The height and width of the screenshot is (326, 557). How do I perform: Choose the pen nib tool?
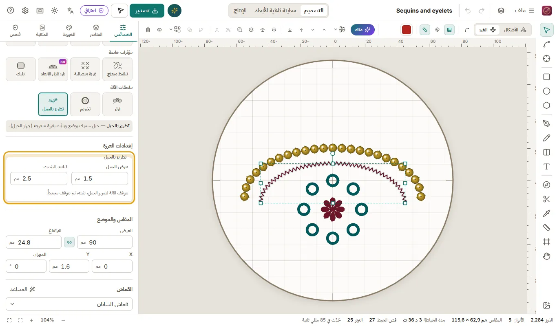(x=547, y=123)
